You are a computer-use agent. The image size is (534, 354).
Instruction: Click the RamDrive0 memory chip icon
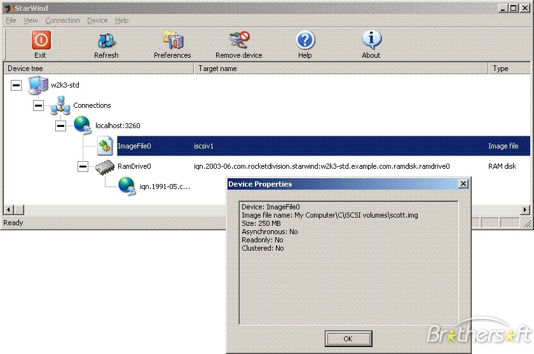coord(105,167)
